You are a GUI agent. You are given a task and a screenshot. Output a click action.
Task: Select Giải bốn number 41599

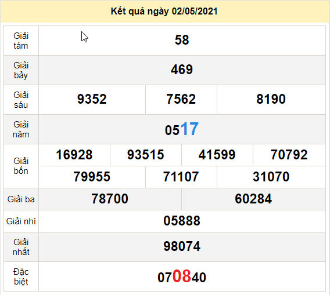coord(217,155)
